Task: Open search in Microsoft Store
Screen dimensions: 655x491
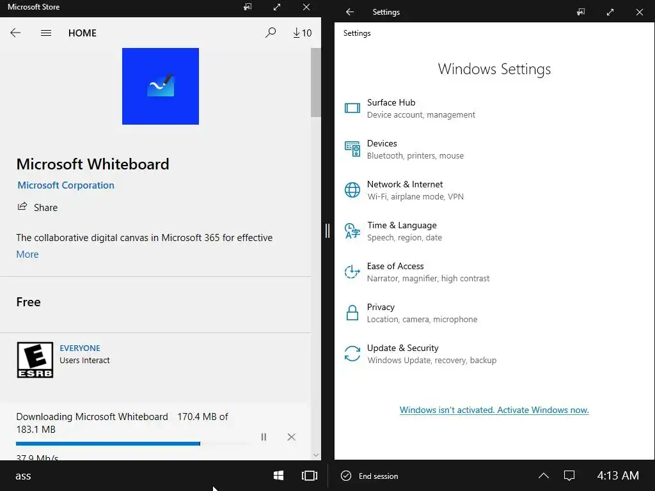Action: (x=271, y=33)
